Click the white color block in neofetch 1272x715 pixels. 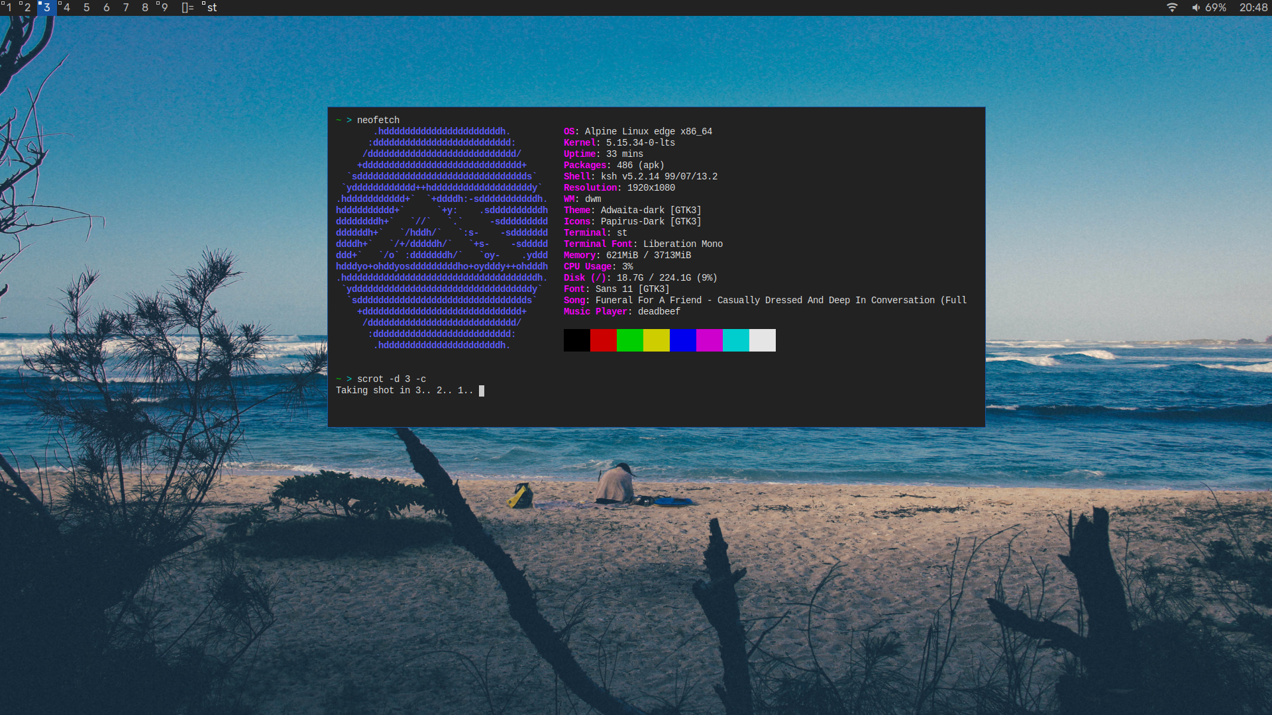coord(762,340)
